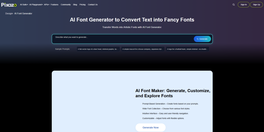The image size is (264, 132).
Task: Click the Sign Up button
Action: coord(257,5)
